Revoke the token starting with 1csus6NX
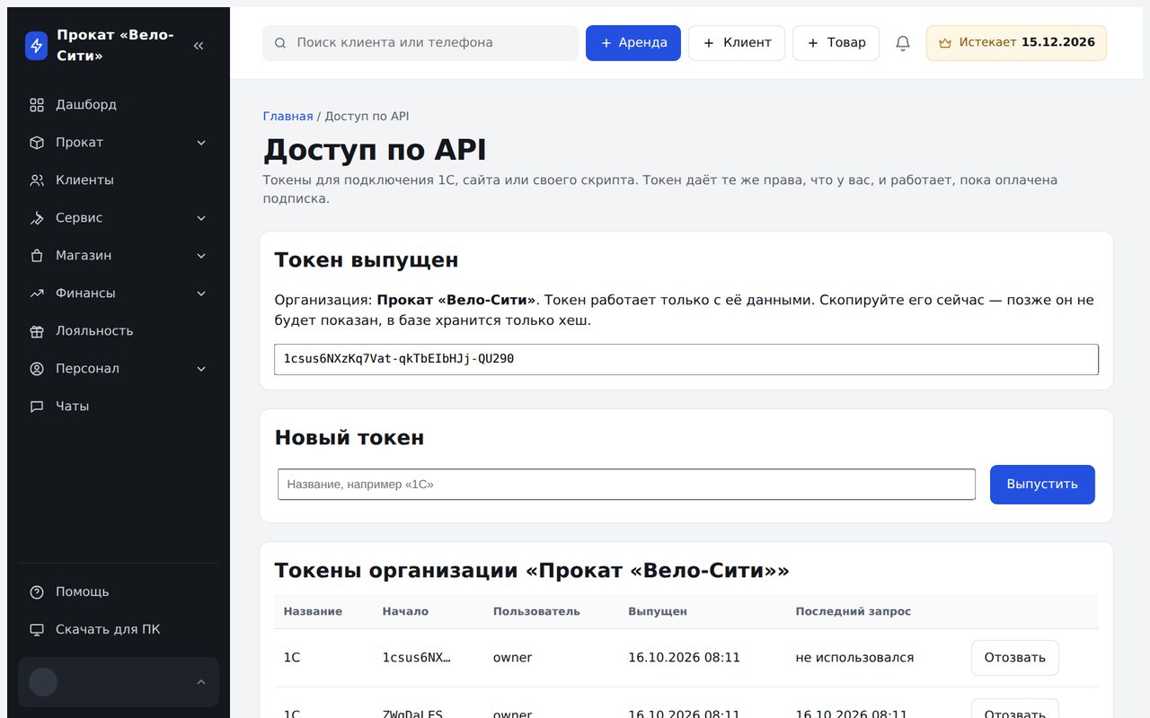Viewport: 1150px width, 718px height. 1015,658
